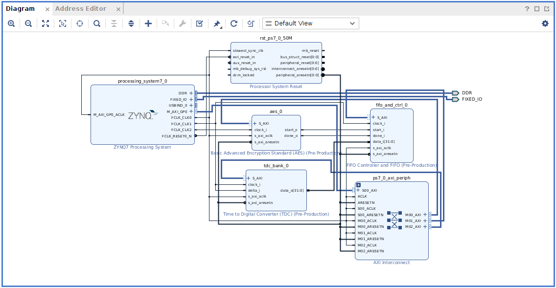Expand the ps7_0_axi_periph block plus icon

click(358, 185)
